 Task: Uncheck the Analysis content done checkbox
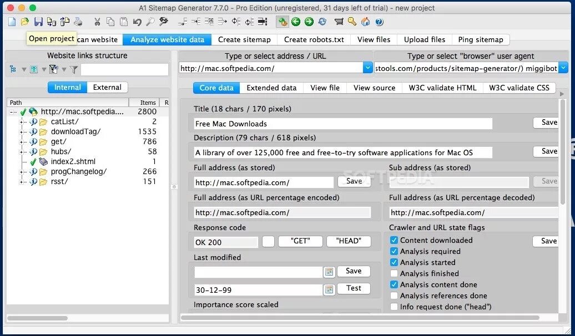coord(394,284)
